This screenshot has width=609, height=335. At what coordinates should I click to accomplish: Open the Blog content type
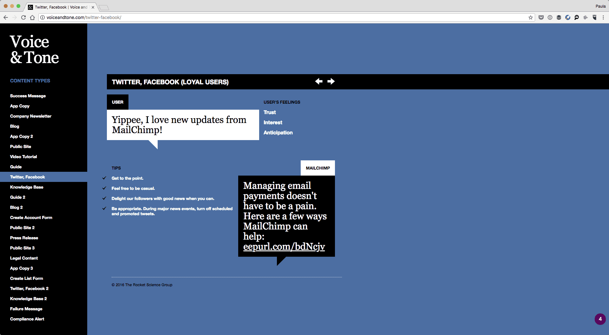point(15,126)
